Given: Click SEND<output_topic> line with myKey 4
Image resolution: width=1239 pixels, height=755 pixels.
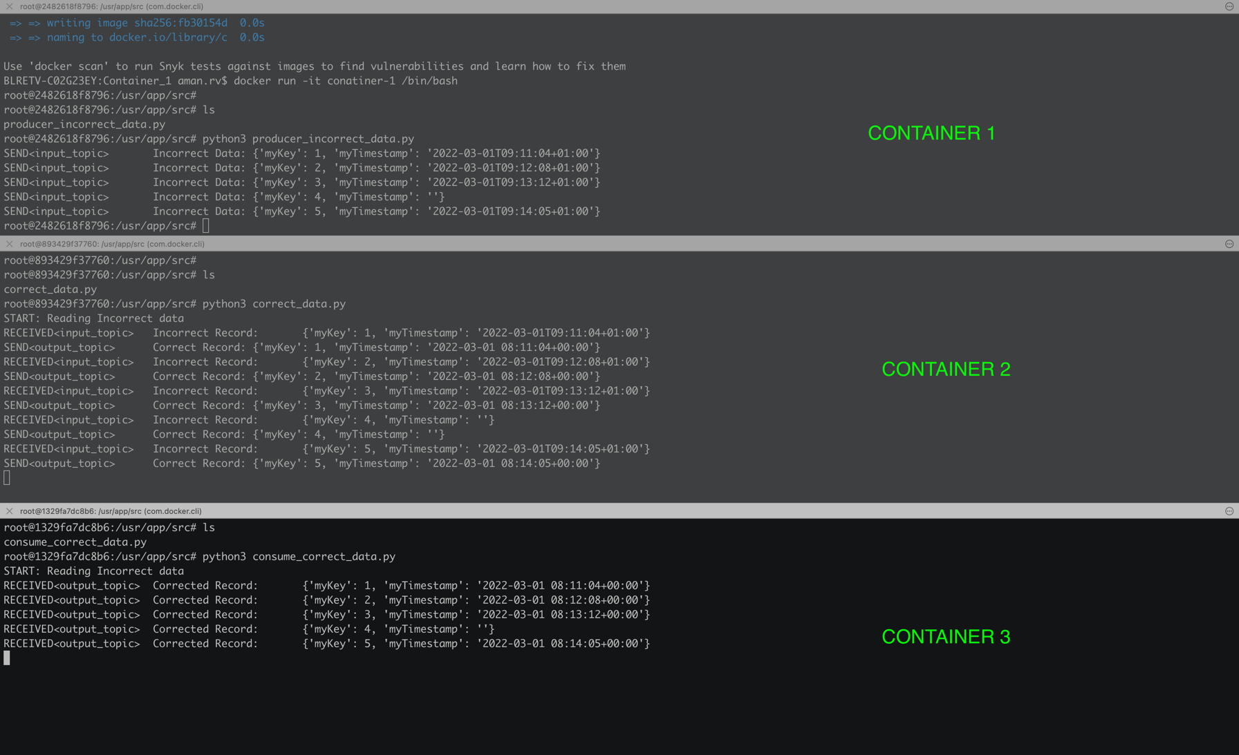Looking at the screenshot, I should point(224,434).
